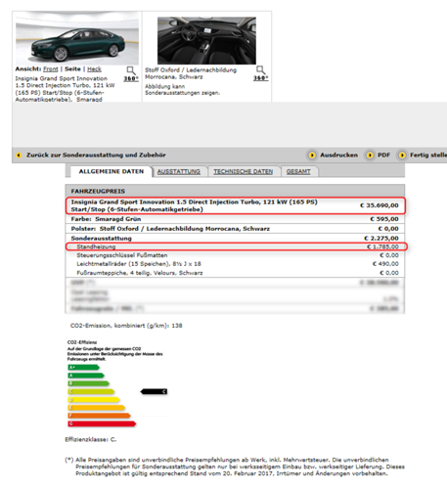Click the interior dashboard thumbnail
Image resolution: width=447 pixels, height=489 pixels.
(206, 41)
